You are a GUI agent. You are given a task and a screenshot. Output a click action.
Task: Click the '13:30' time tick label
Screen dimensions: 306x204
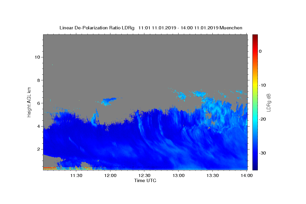coord(212,175)
